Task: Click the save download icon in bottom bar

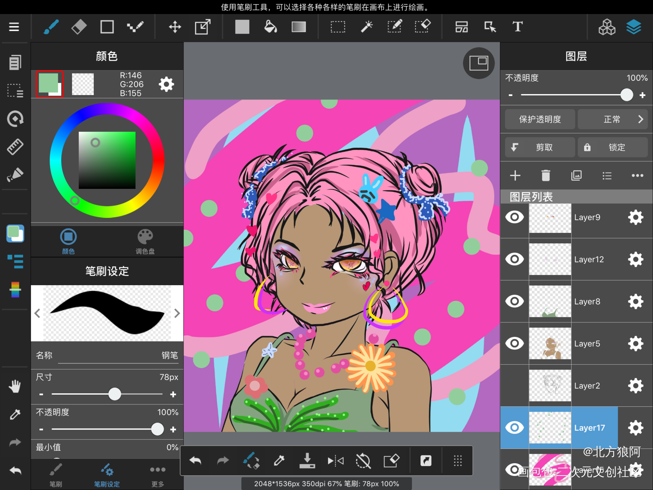Action: [x=307, y=461]
